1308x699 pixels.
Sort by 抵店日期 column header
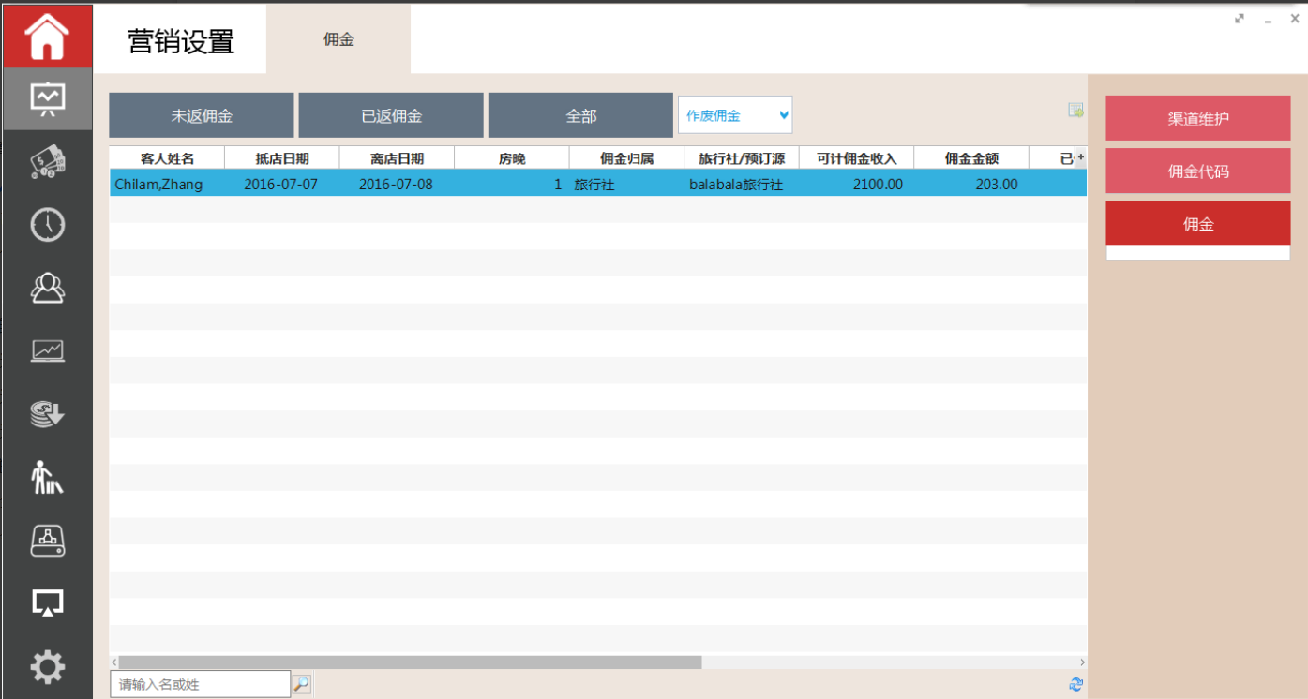(x=282, y=158)
